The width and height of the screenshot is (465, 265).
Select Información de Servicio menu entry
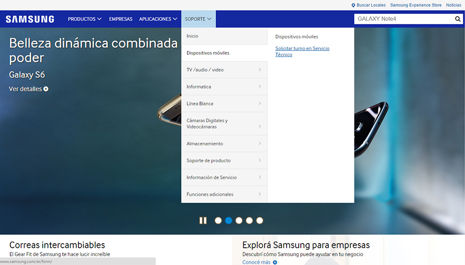click(224, 177)
